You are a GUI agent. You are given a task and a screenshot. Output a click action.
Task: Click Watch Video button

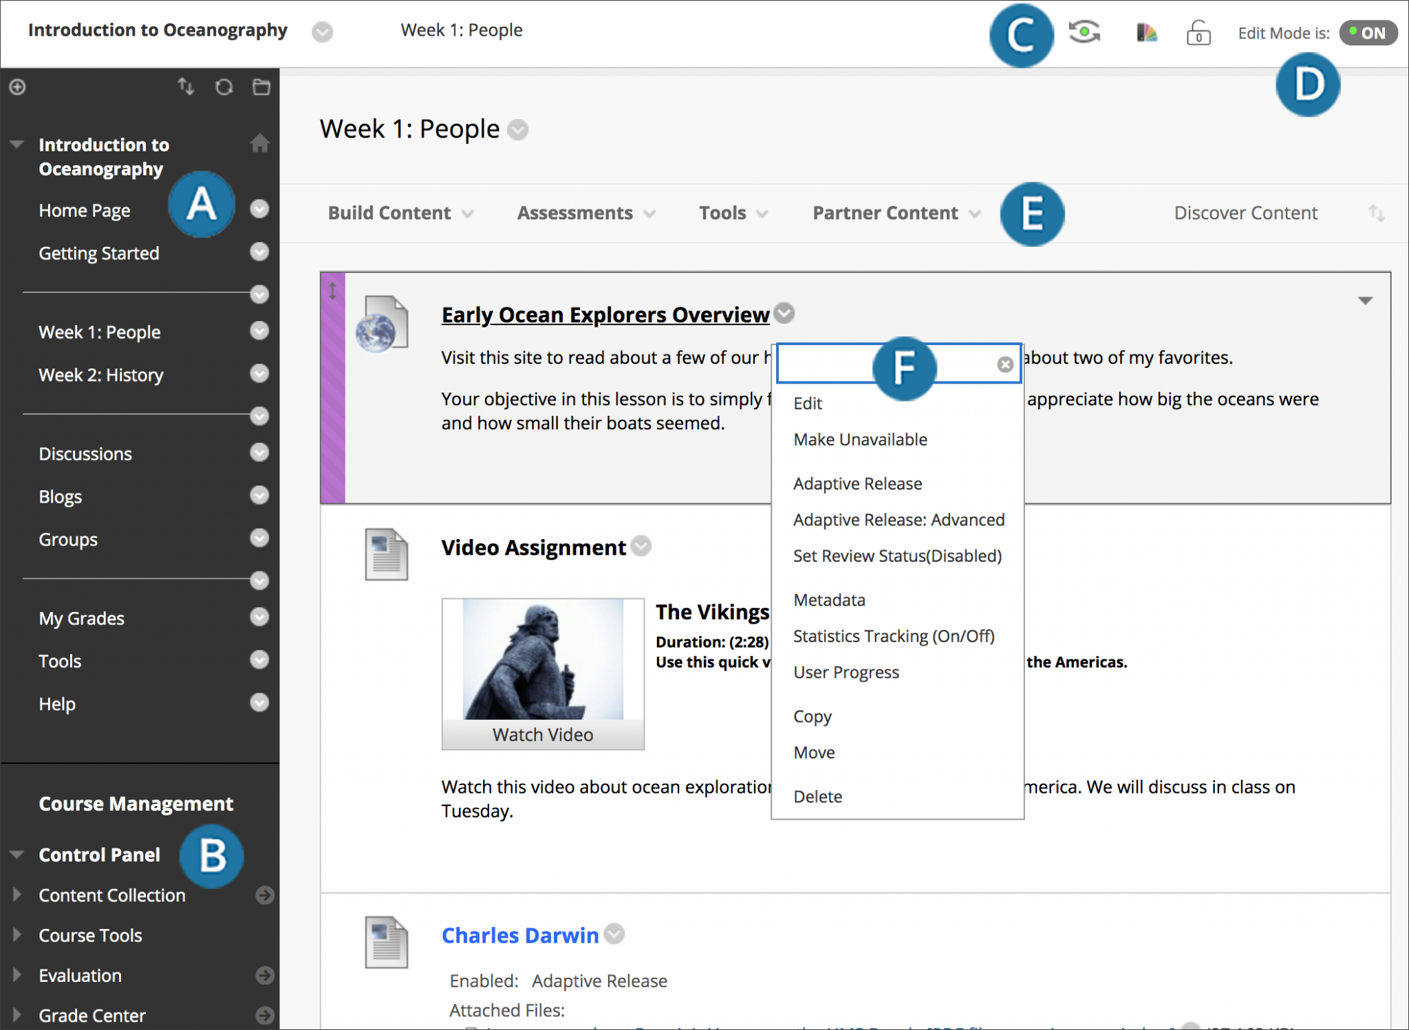pos(543,734)
